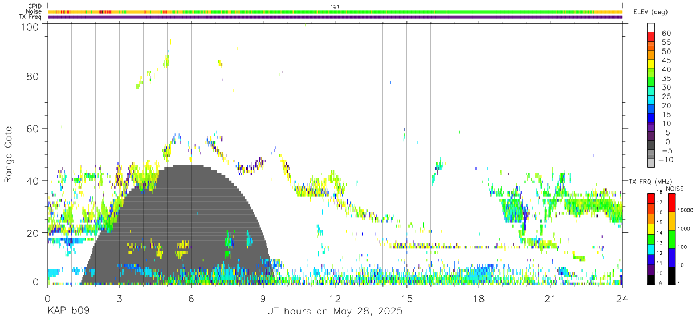Click the 35 value on ELEV scale

[666, 78]
